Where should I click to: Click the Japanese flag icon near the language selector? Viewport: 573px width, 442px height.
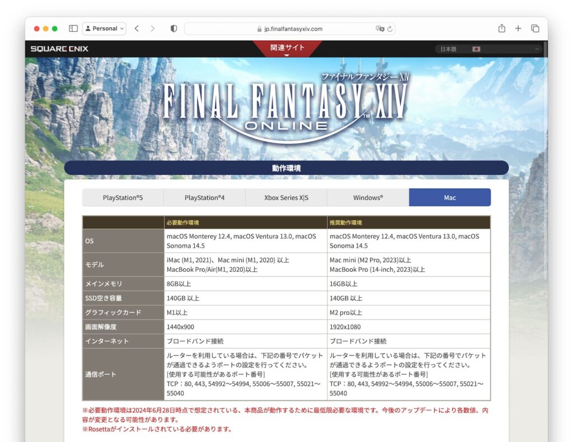(476, 49)
